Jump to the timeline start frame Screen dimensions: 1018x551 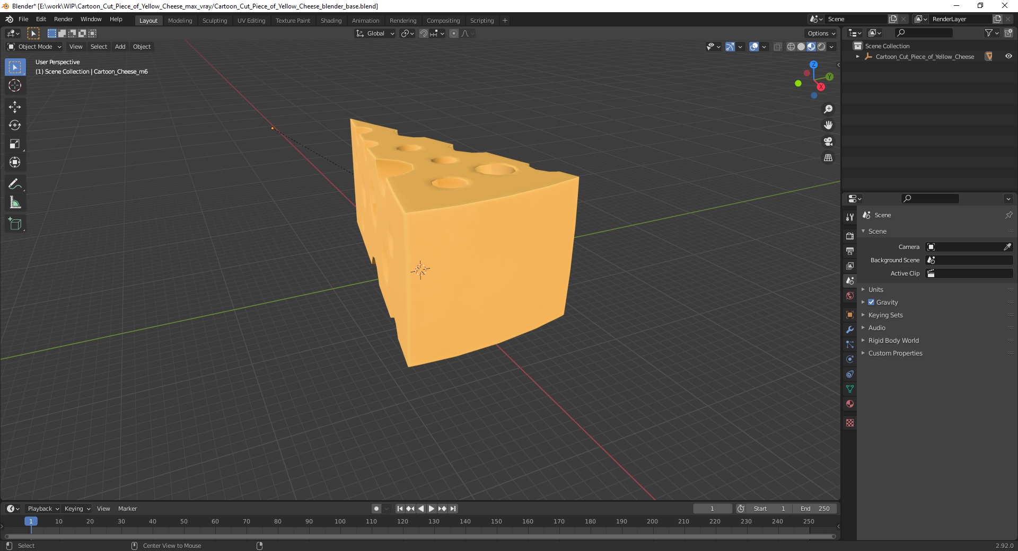(400, 509)
